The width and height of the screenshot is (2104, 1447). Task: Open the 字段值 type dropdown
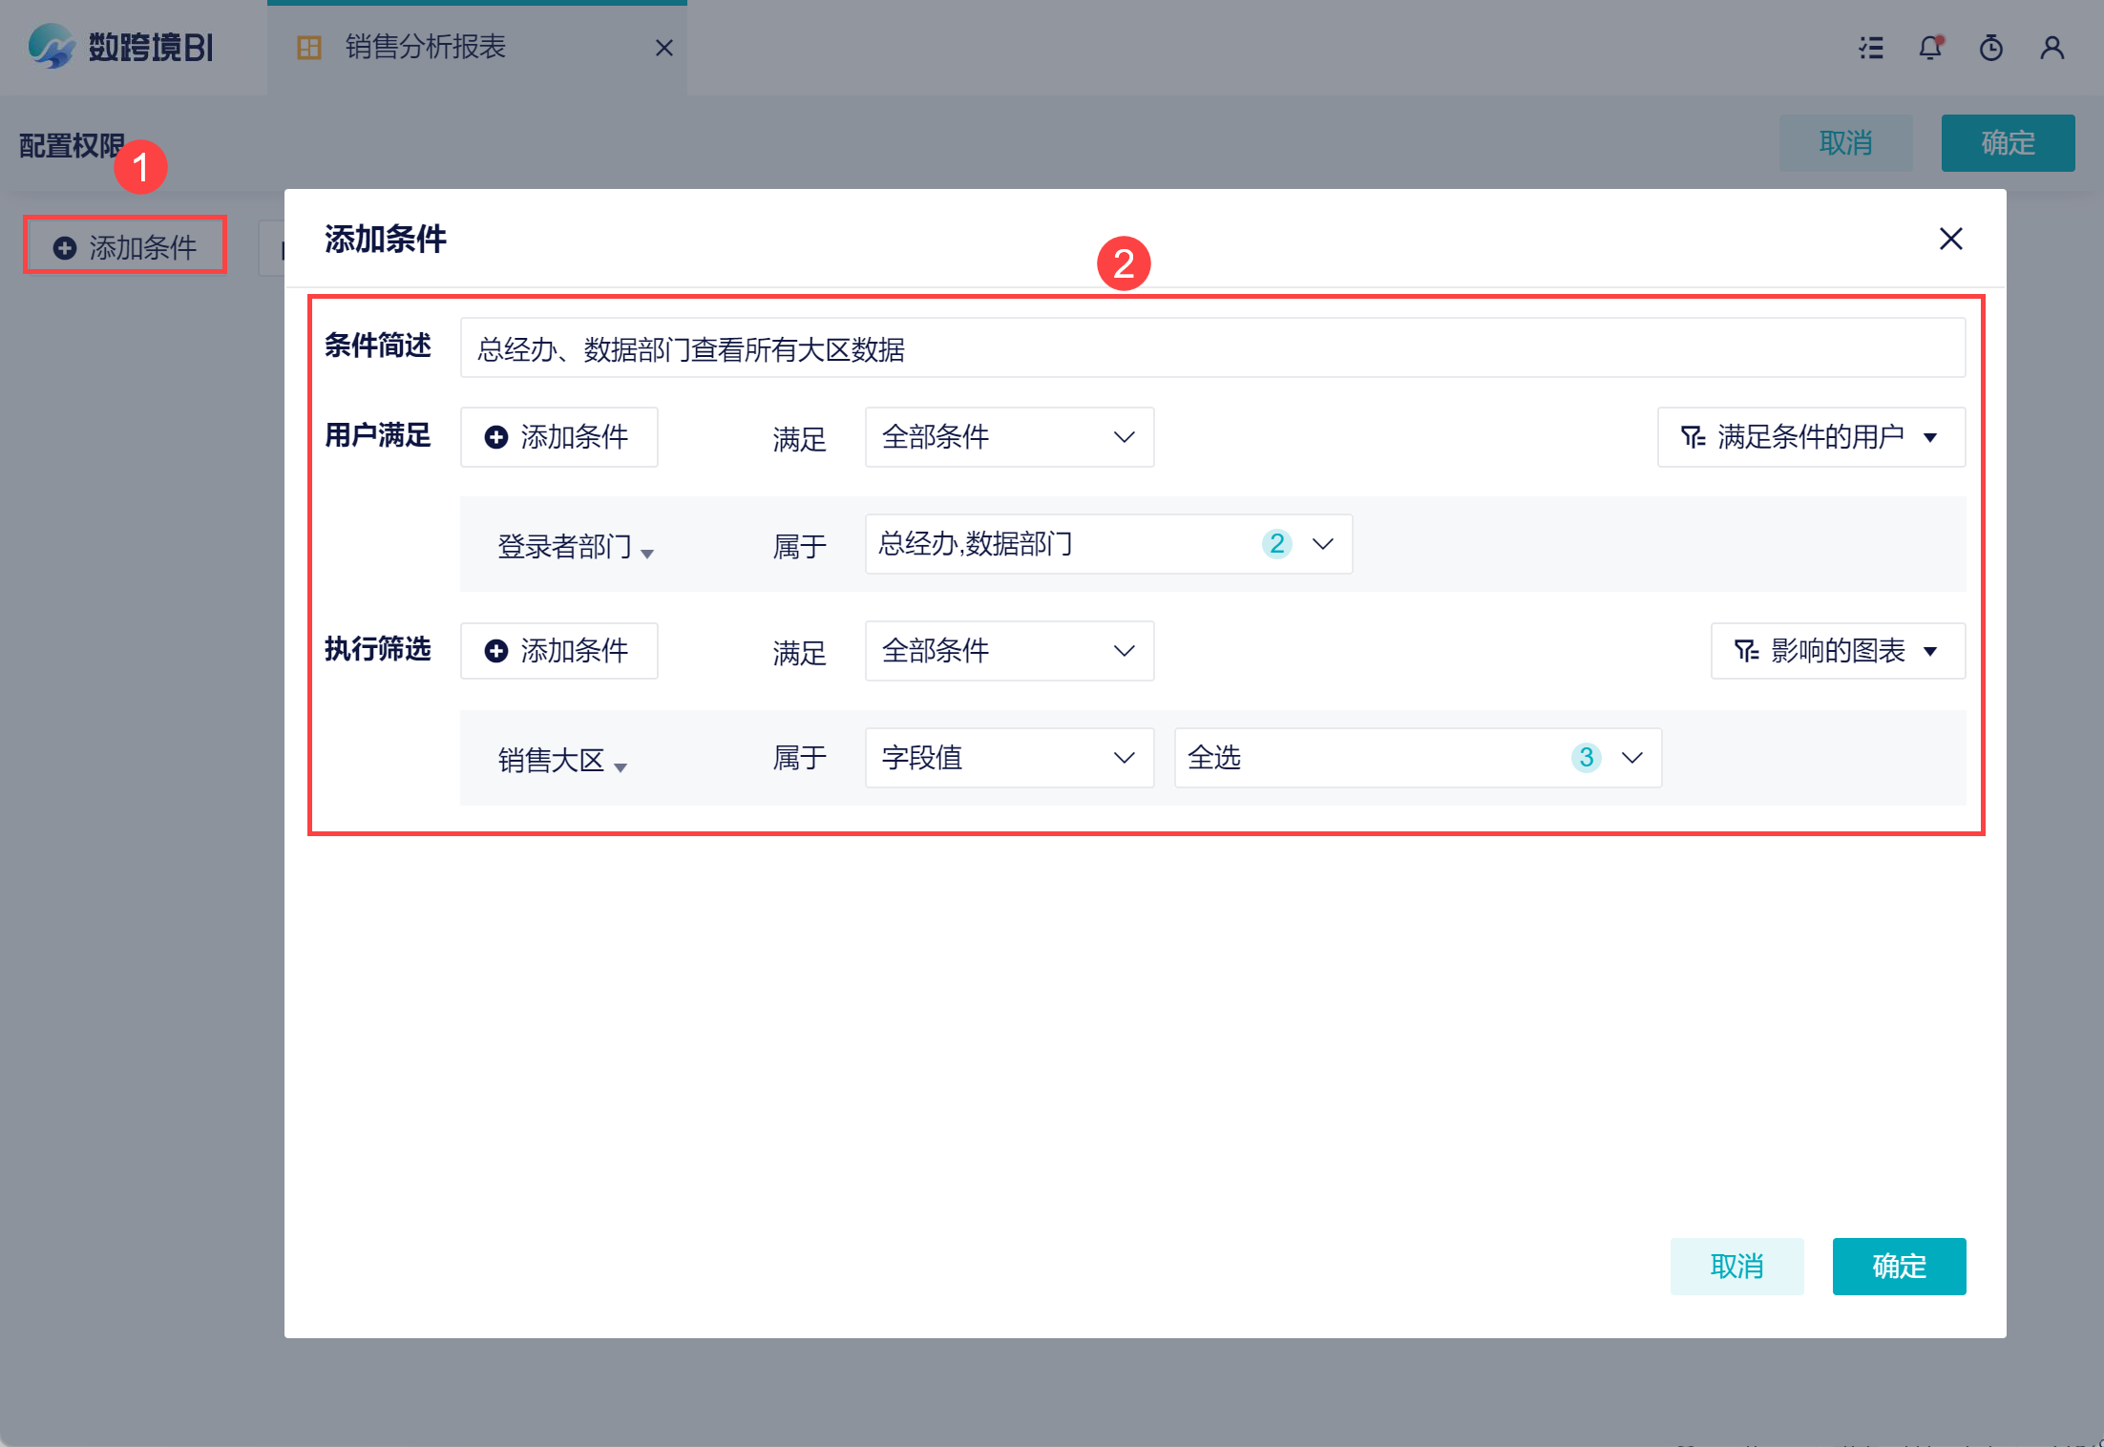click(x=1008, y=758)
